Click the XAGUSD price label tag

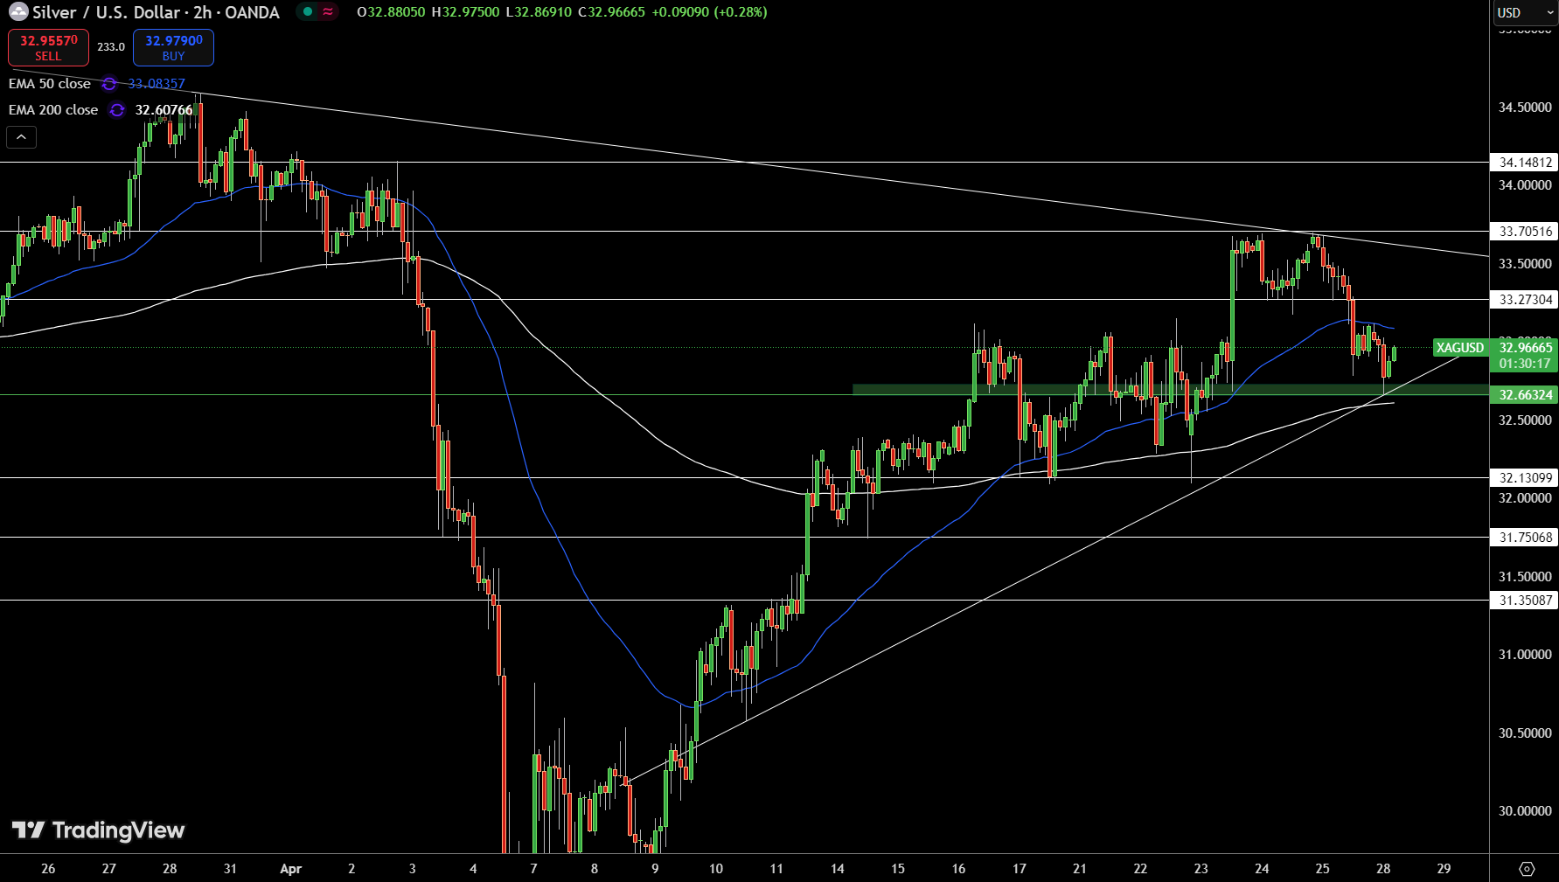point(1459,348)
